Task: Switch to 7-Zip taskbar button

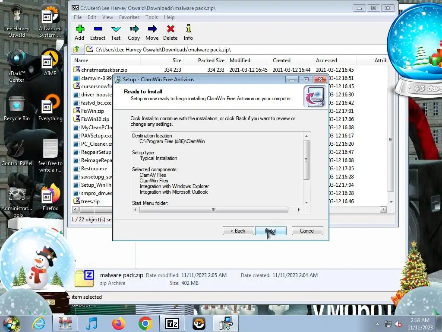Action: pyautogui.click(x=172, y=323)
